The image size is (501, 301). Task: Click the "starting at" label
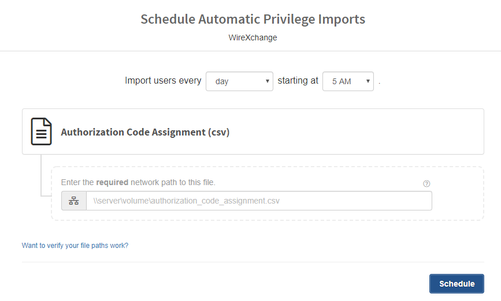(298, 81)
